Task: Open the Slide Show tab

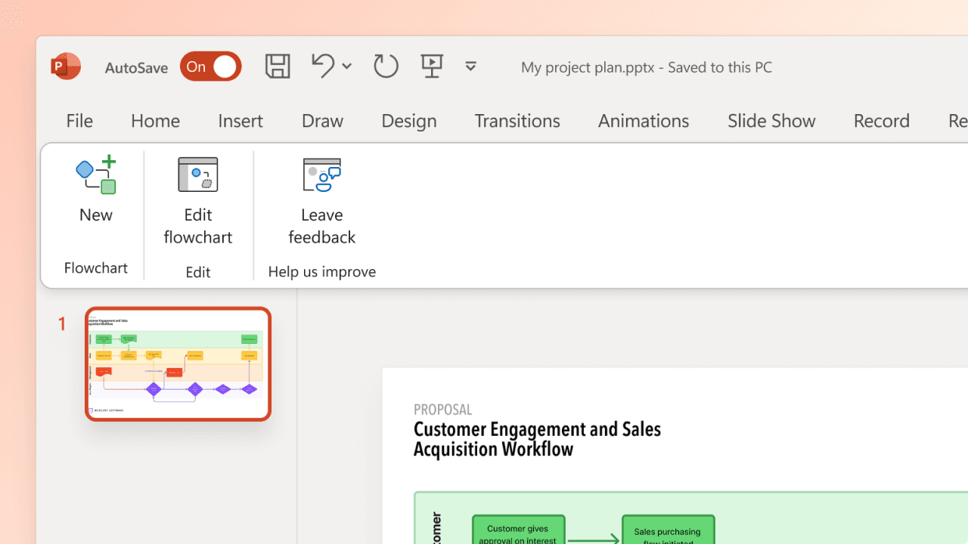Action: point(771,120)
